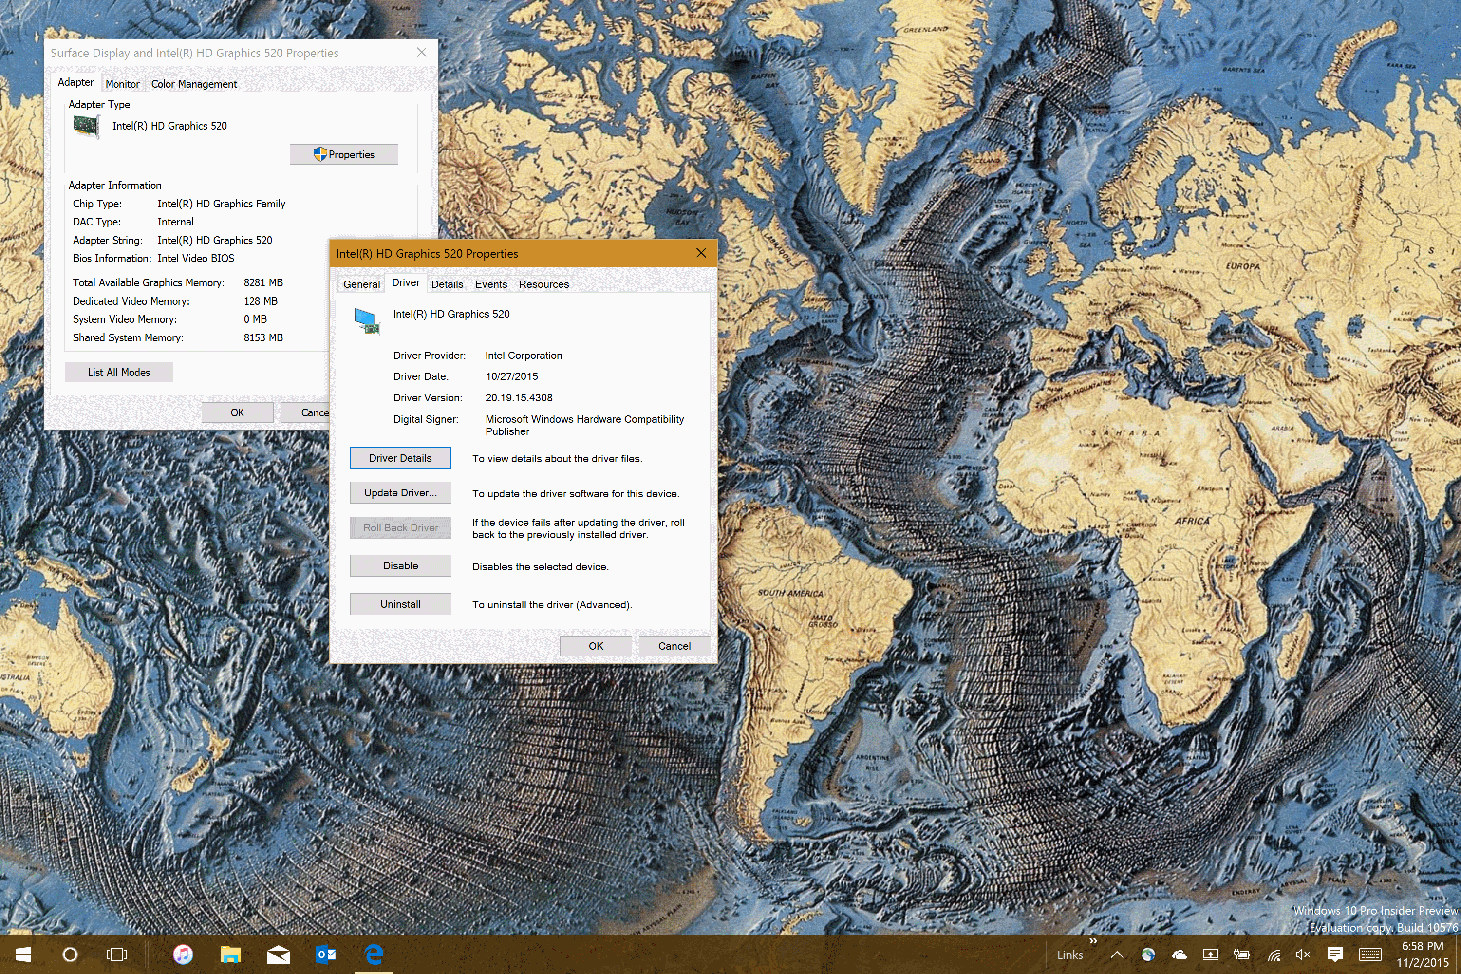Click the 8153 MB shared system memory value
This screenshot has height=974, width=1461.
263,338
